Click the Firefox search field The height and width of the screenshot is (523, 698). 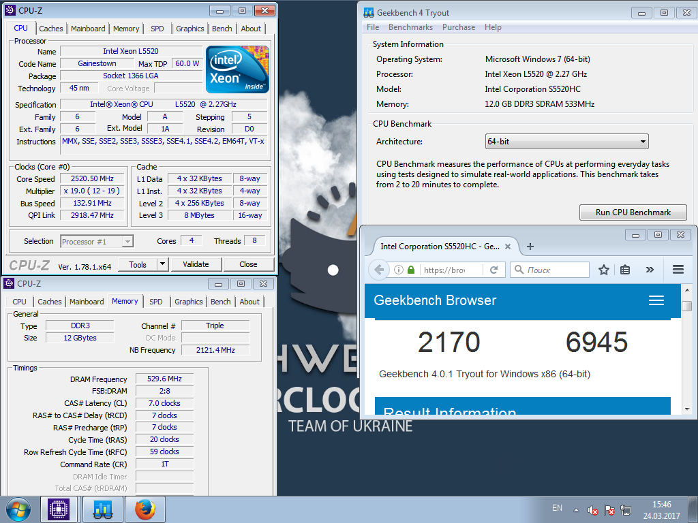point(550,270)
